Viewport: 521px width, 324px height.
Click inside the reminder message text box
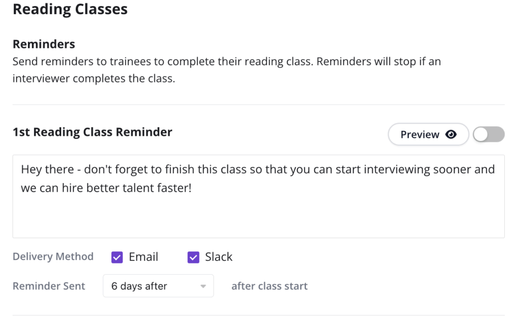click(258, 196)
